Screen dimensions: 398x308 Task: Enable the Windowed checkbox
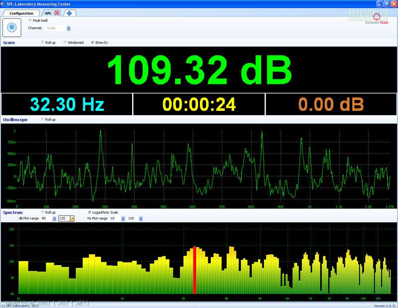[65, 42]
